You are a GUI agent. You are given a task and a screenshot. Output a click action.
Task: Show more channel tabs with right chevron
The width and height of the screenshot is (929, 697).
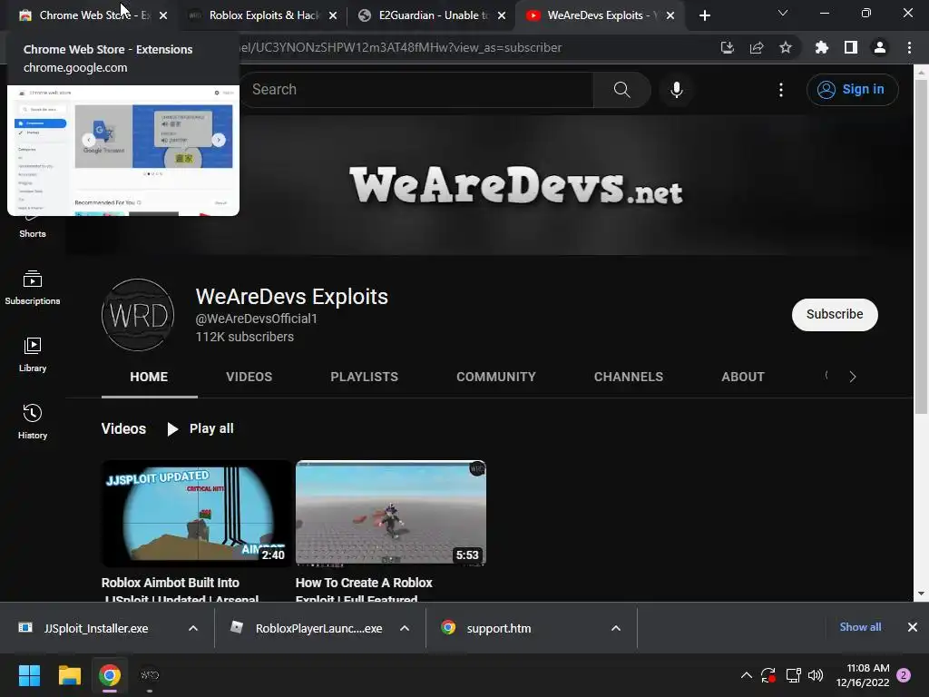tap(853, 377)
